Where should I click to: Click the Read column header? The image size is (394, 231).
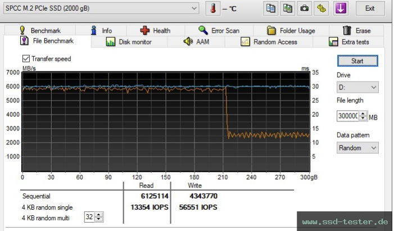(146, 185)
